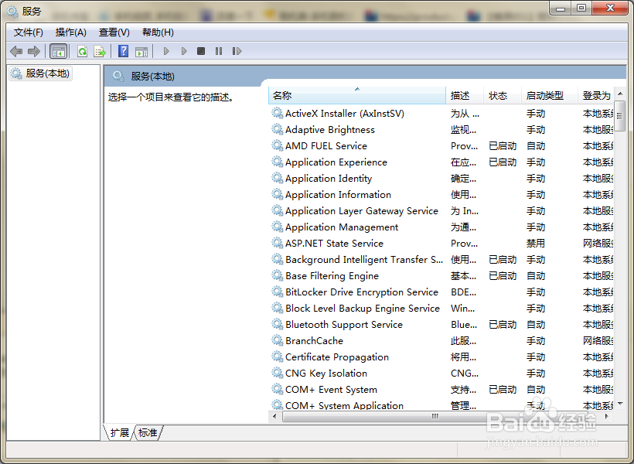Click 服务(本地) header in the details pane

152,77
